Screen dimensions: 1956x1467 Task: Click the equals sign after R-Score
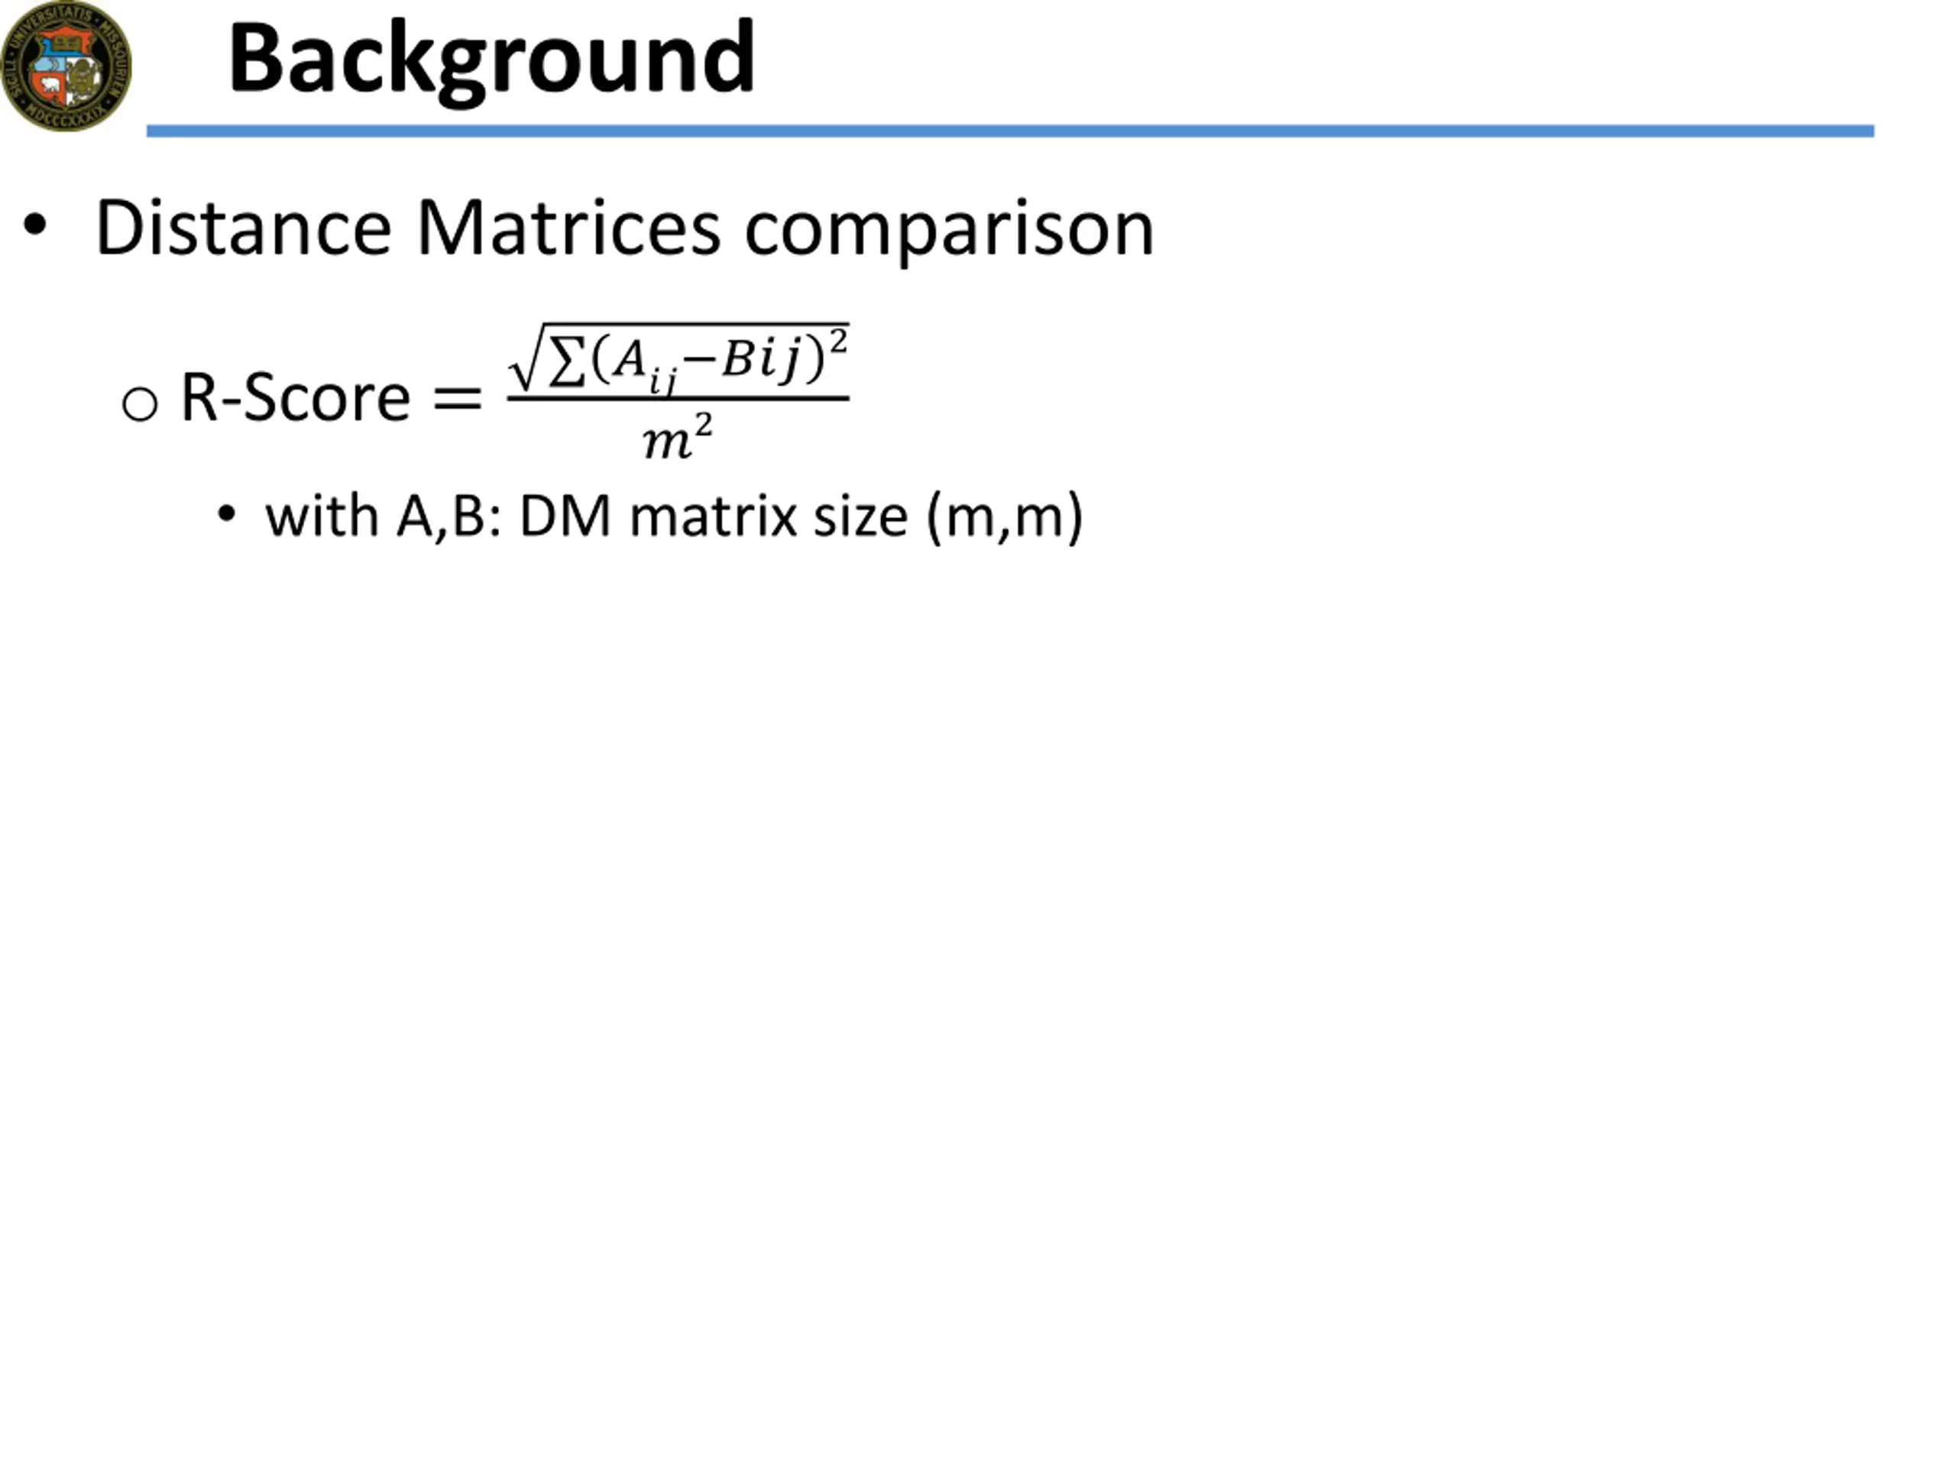[x=457, y=399]
